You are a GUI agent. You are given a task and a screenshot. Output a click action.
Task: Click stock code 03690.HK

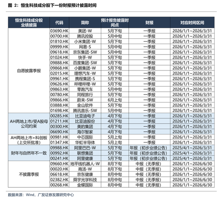coord(59,31)
